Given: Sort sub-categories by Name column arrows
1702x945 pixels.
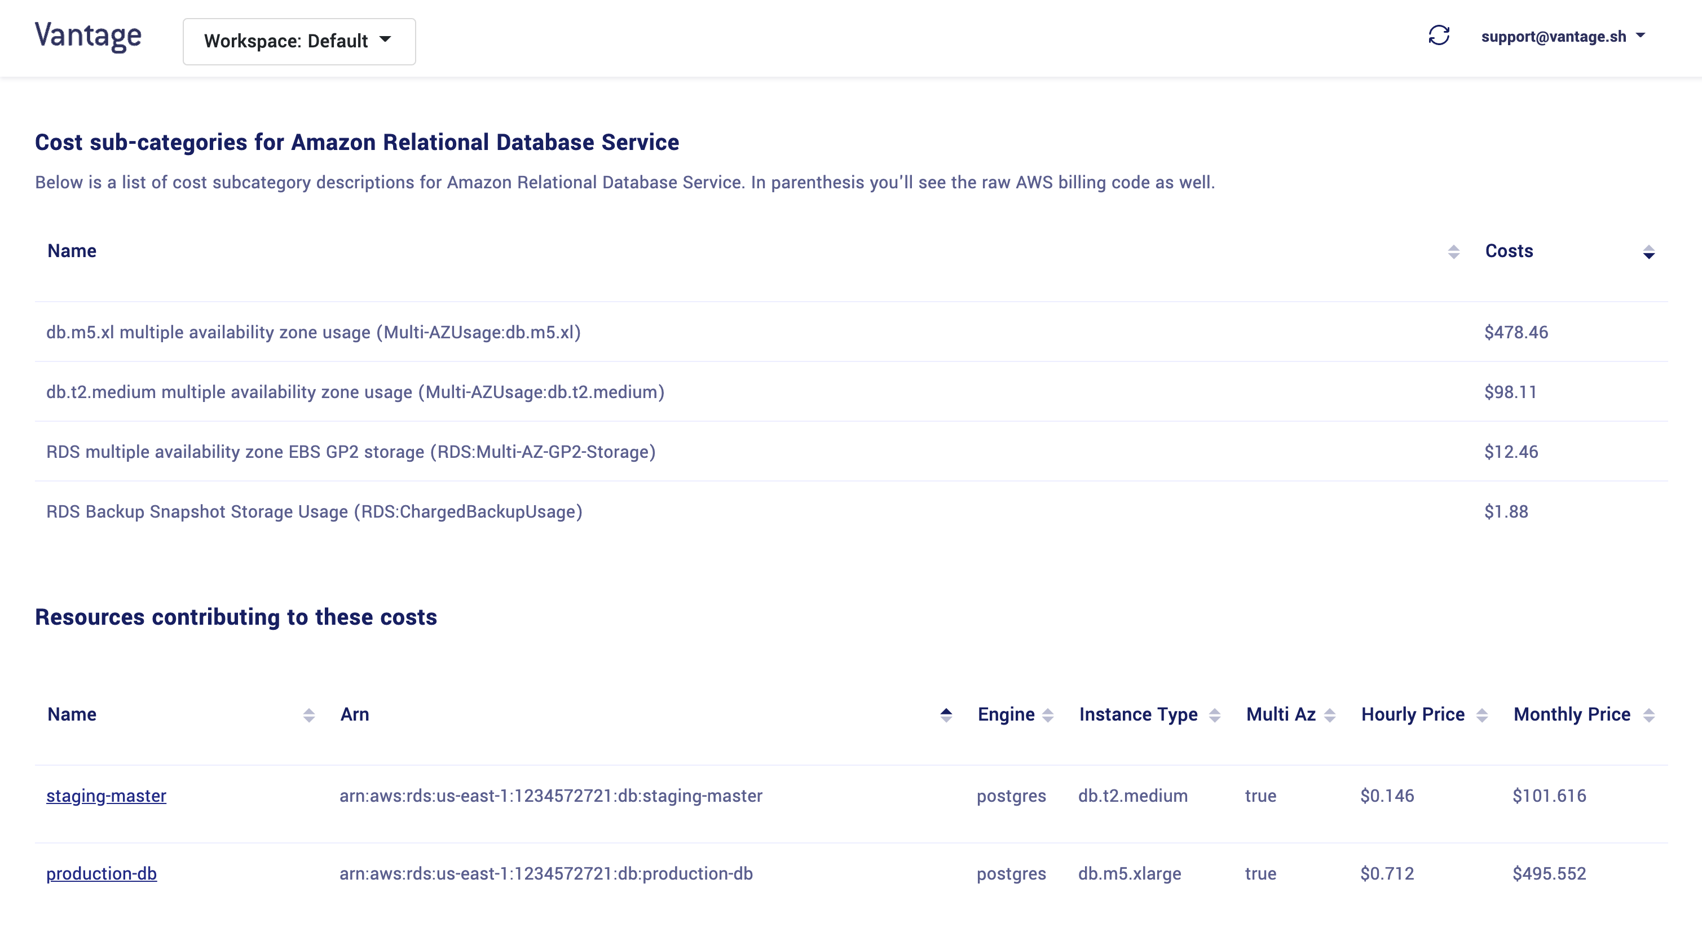Looking at the screenshot, I should coord(1453,251).
